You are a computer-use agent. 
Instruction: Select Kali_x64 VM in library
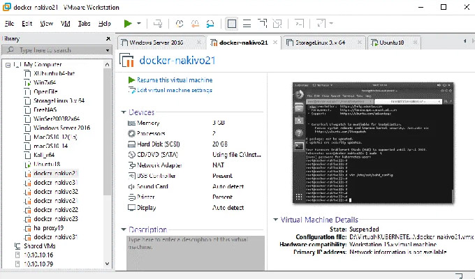click(44, 155)
